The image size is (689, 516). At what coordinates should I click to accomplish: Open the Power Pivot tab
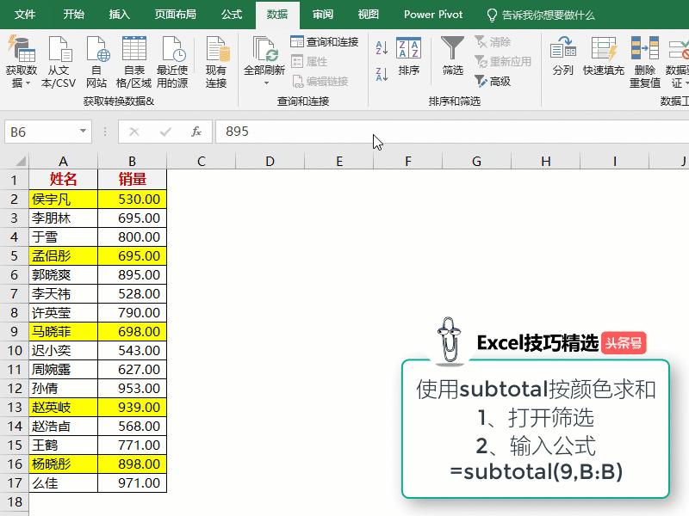point(434,14)
